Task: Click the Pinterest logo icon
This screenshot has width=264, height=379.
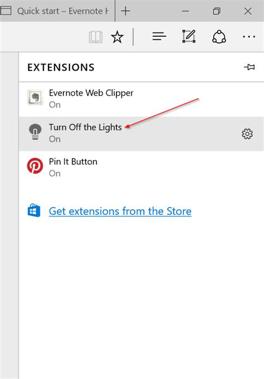Action: pyautogui.click(x=35, y=166)
